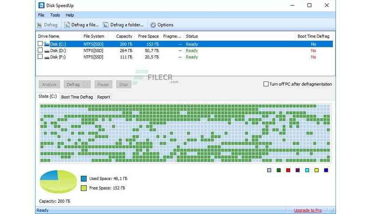Click the Defrag a folder... toolbar label
This screenshot has height=214, width=371.
point(127,25)
